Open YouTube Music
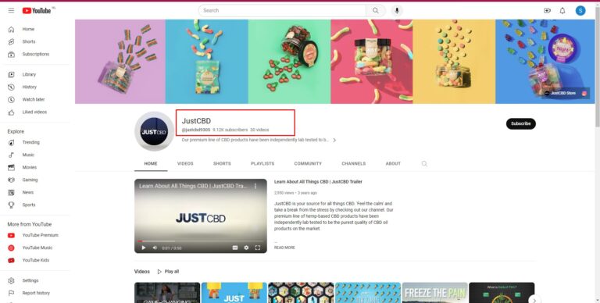 coord(37,248)
